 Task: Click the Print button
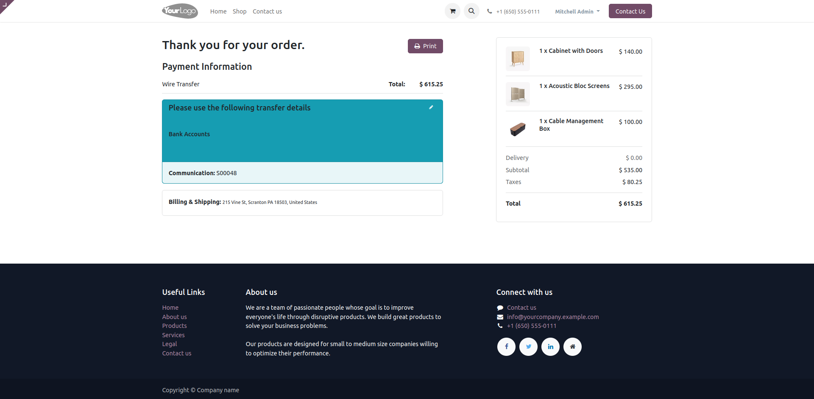click(425, 46)
